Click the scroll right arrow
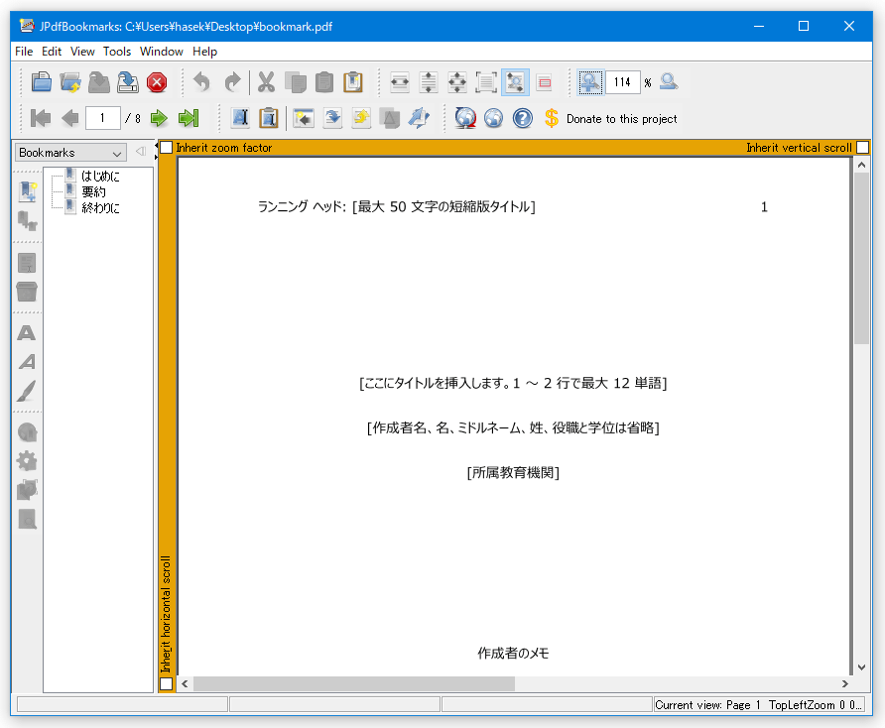This screenshot has width=885, height=728. point(845,683)
